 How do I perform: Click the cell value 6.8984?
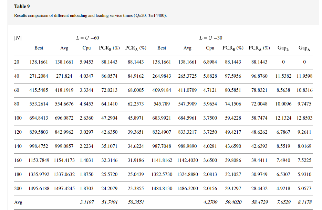click(210, 62)
